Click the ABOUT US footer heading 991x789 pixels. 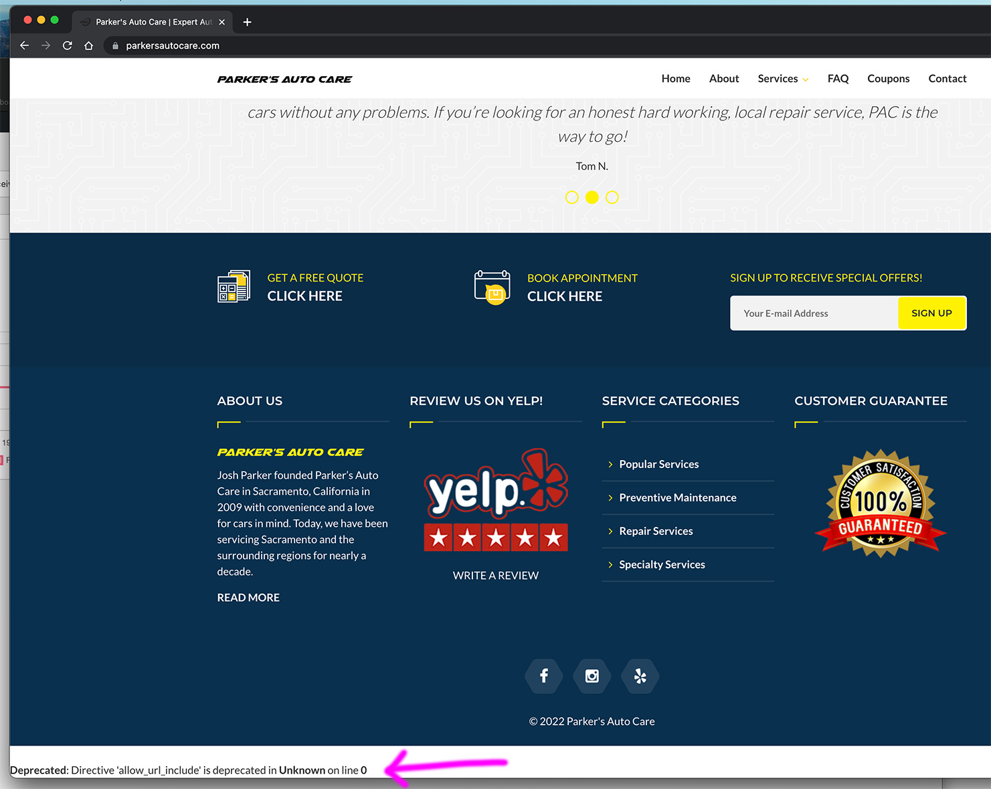[x=250, y=401]
